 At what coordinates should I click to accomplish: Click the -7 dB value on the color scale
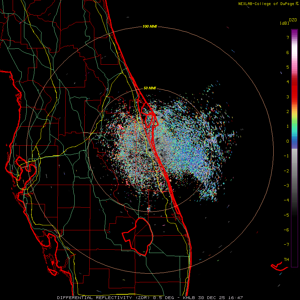[286, 245]
